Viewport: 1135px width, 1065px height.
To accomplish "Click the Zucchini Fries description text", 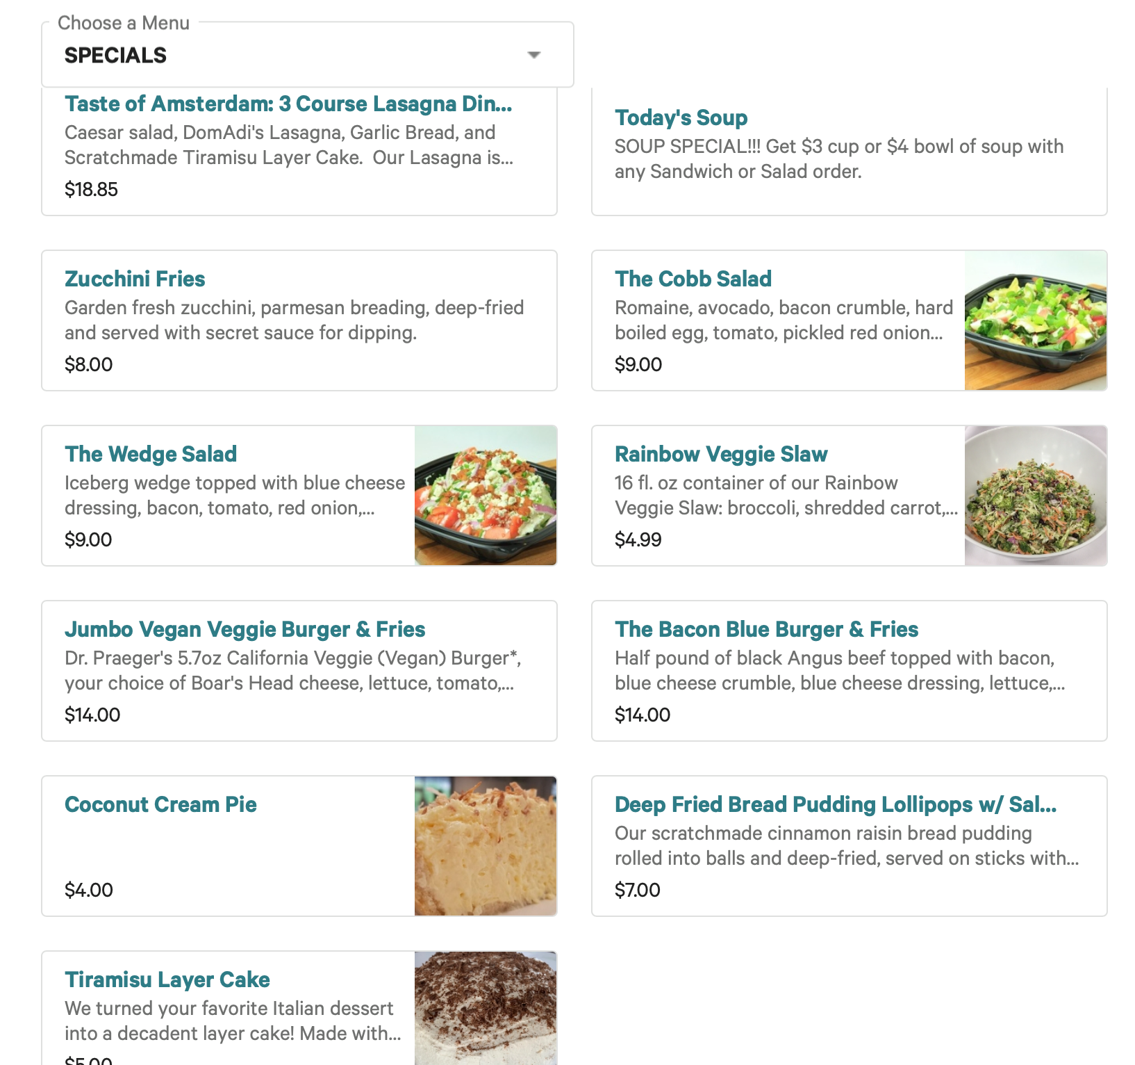I will click(294, 320).
